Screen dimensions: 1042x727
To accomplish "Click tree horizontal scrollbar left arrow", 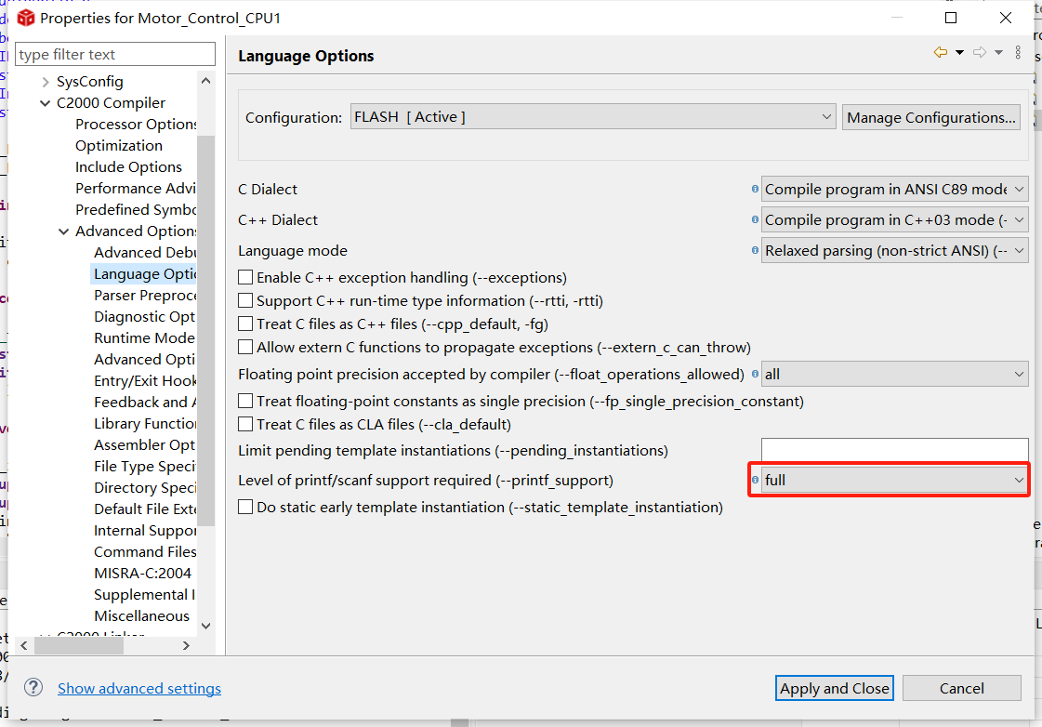I will 24,645.
